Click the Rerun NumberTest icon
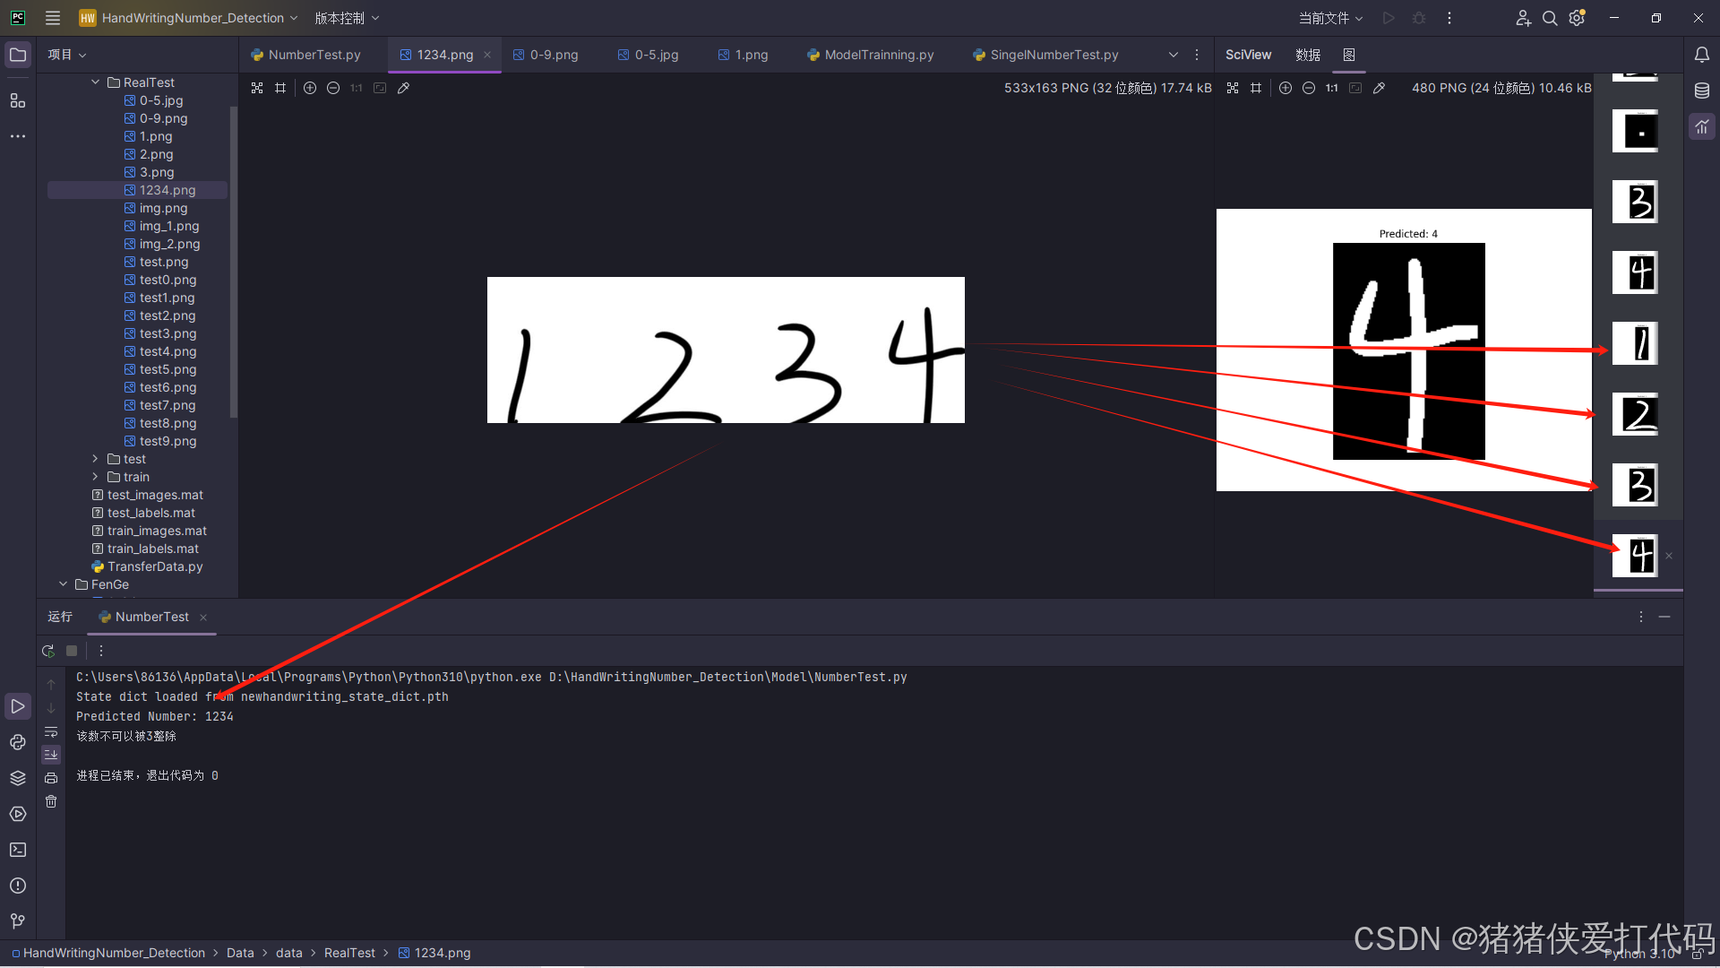The image size is (1720, 968). (x=48, y=651)
